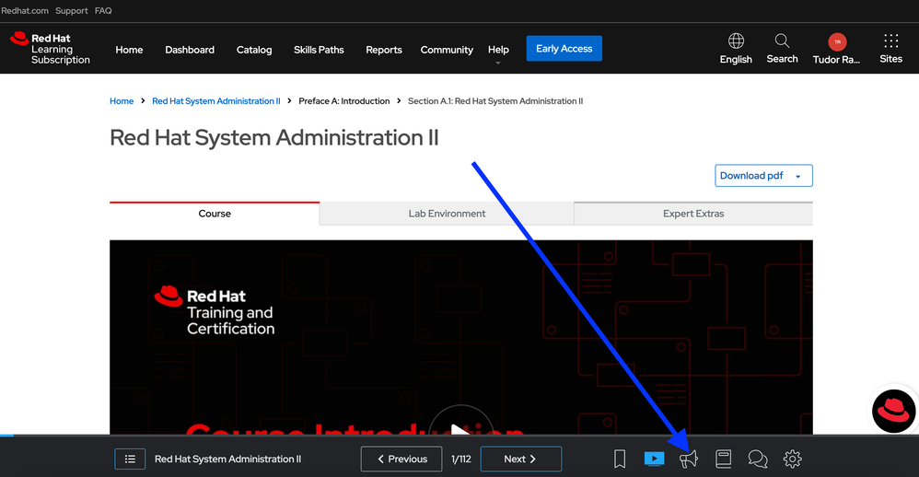
Task: Click the video player icon in bottom toolbar
Action: 654,459
